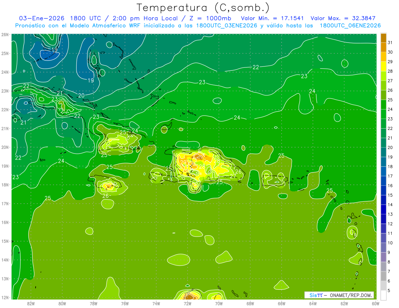The height and width of the screenshot is (308, 399).
Task: Click the "72W" longitude axis label
Action: (x=188, y=303)
